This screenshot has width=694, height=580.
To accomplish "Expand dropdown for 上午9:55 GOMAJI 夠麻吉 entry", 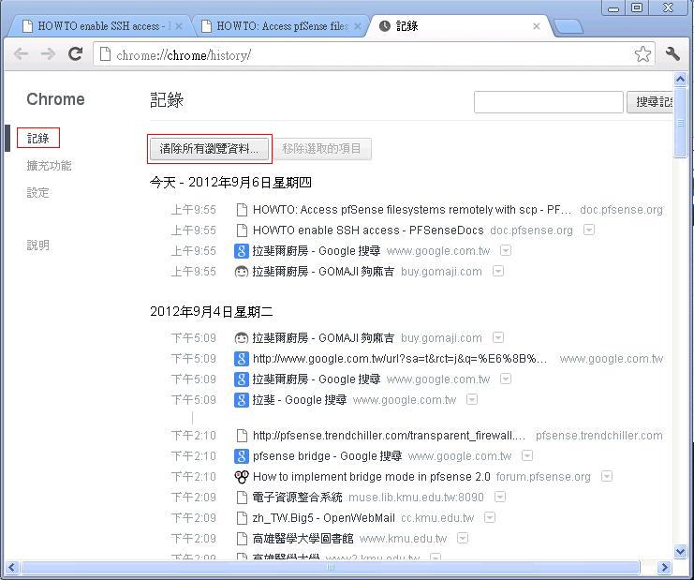I will [498, 271].
